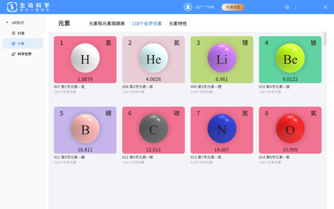Click the 开通会员 button
Screen dimensions: 334x209
pos(233,7)
